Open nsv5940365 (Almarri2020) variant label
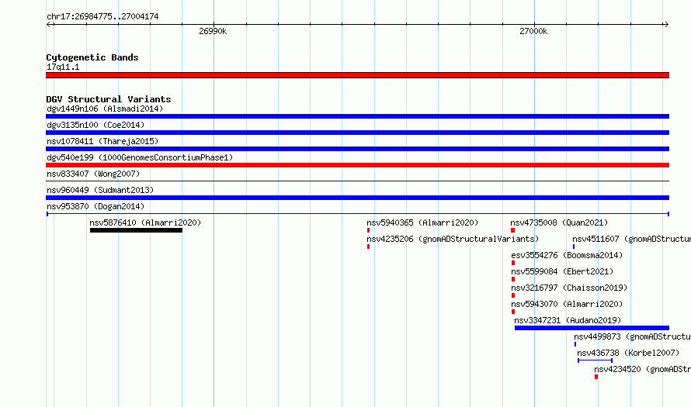The height and width of the screenshot is (407, 691). coord(422,222)
